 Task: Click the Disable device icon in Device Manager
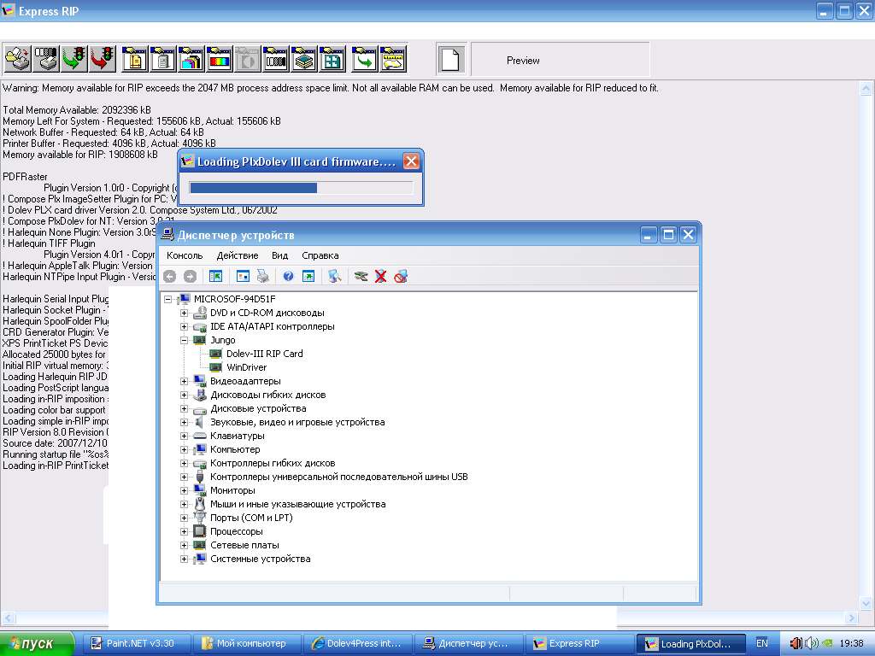401,276
